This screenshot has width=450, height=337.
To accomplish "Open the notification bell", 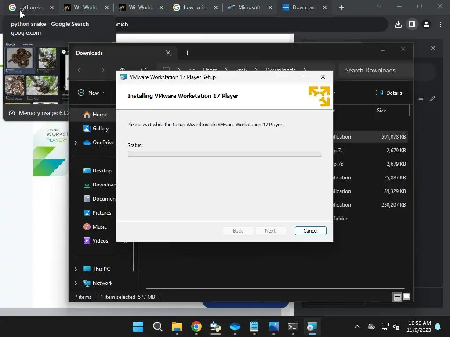I will coord(438,326).
